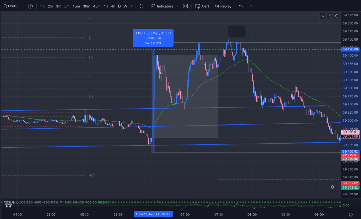
Task: Open the indicator templates grid icon
Action: point(185,6)
